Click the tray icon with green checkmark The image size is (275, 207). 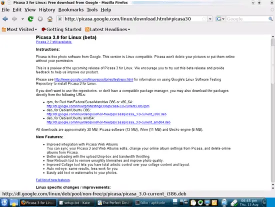234,203
